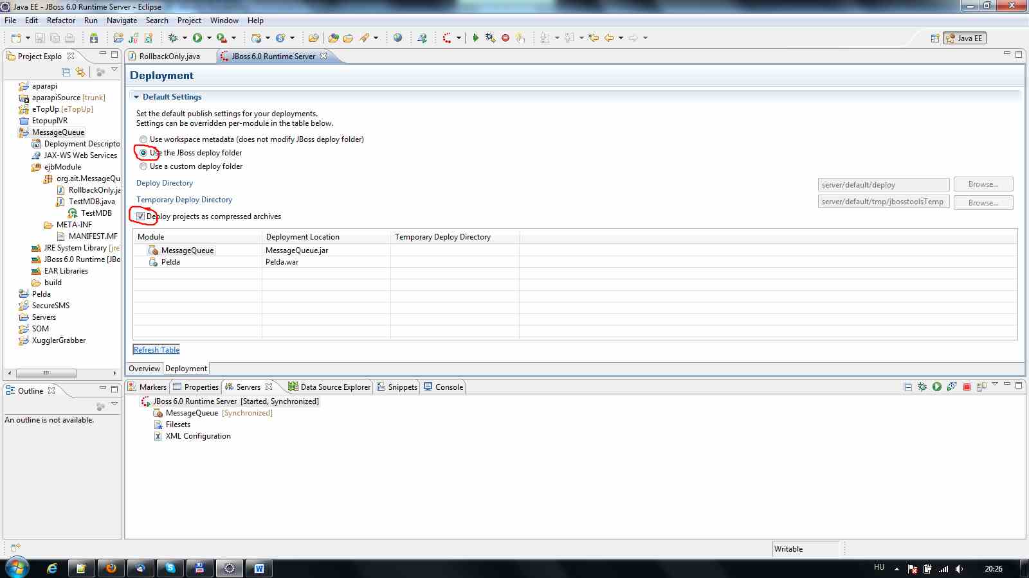Select Use workspace metadata option

click(143, 139)
